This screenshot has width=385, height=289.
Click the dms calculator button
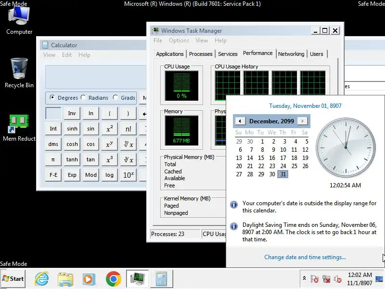tap(53, 144)
